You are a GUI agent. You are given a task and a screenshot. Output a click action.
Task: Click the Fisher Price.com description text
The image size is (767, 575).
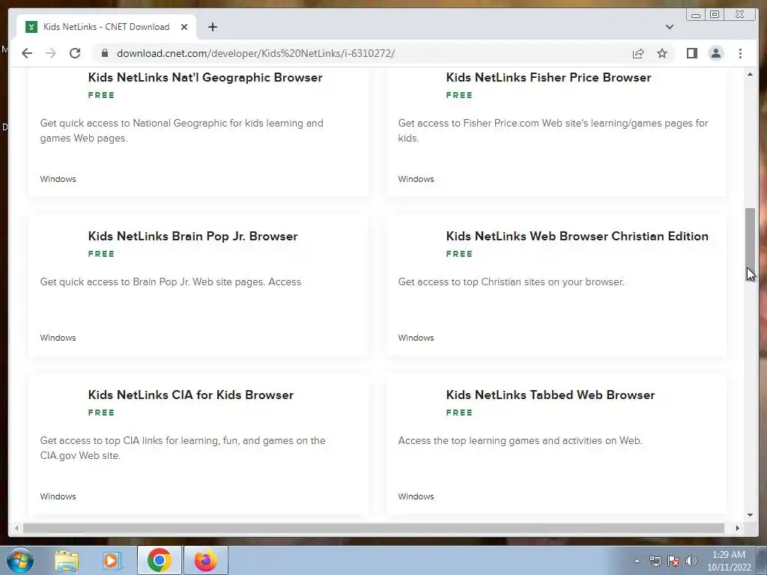[553, 130]
